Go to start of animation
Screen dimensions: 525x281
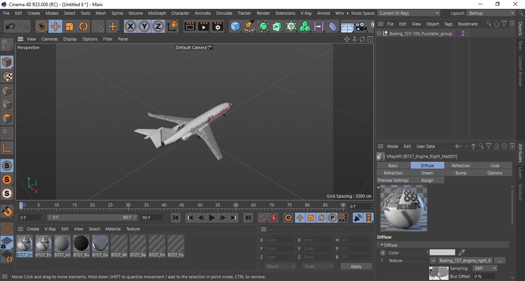(x=176, y=218)
